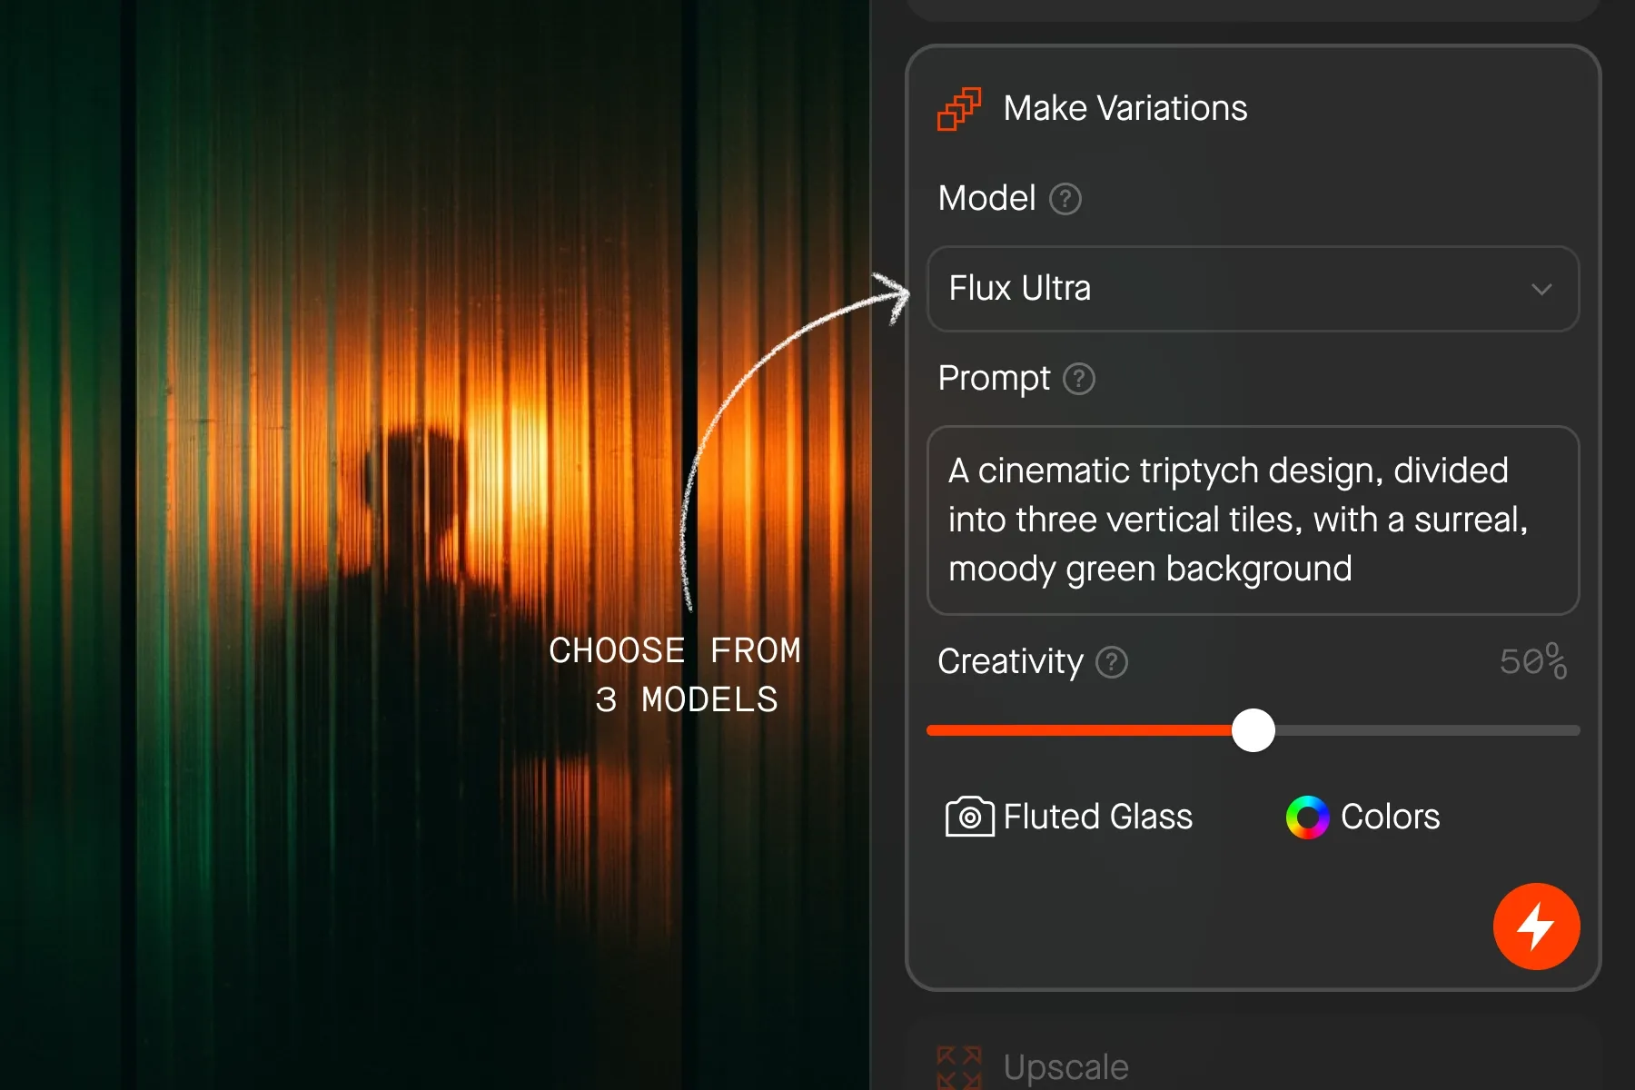The height and width of the screenshot is (1090, 1635).
Task: Click the silhouette image preview
Action: coord(434,545)
